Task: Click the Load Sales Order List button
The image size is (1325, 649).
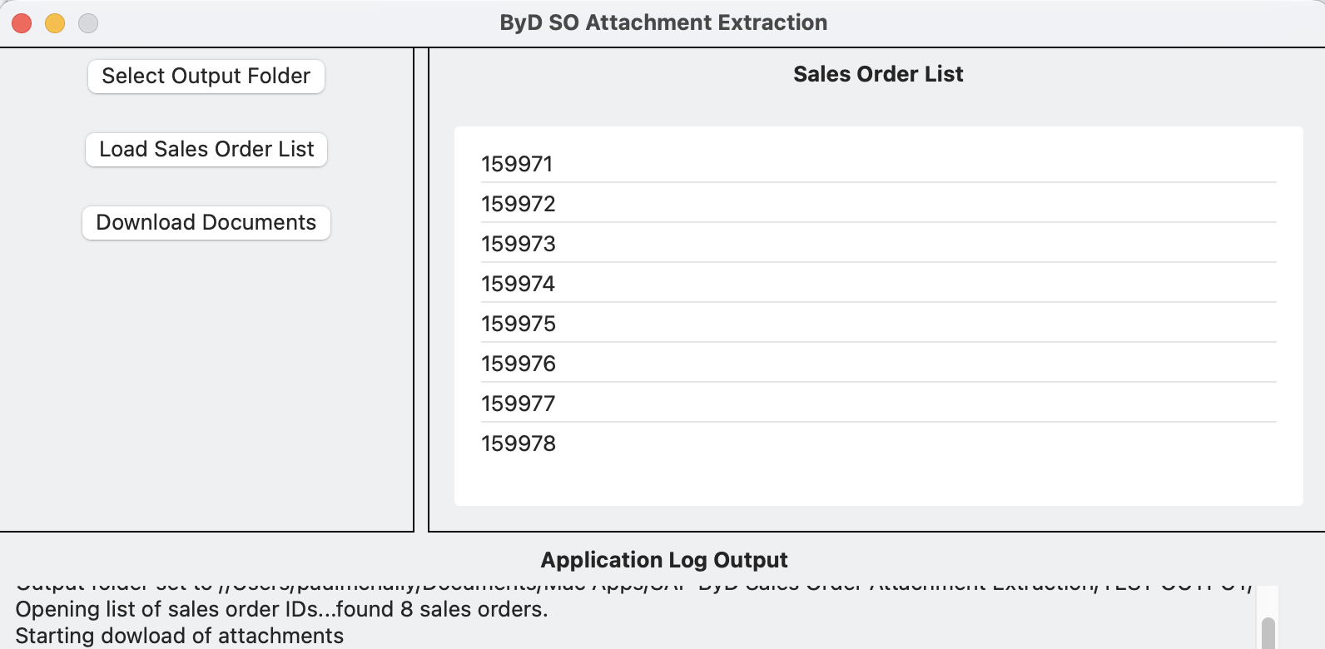Action: click(206, 149)
